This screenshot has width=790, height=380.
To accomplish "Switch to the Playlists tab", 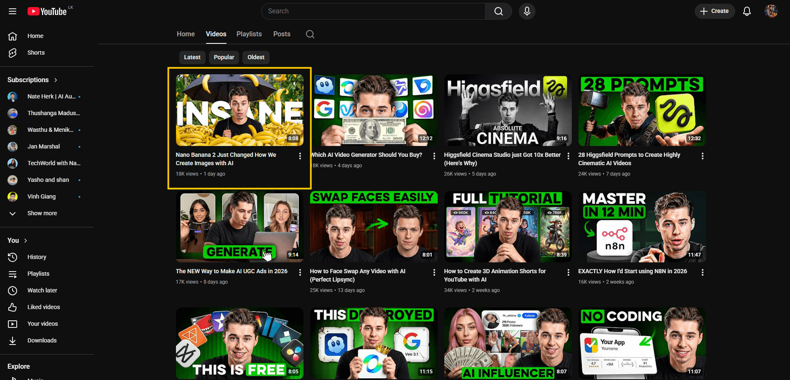I will tap(249, 34).
